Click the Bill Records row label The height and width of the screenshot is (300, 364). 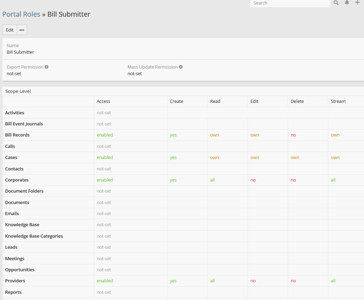[x=17, y=135]
